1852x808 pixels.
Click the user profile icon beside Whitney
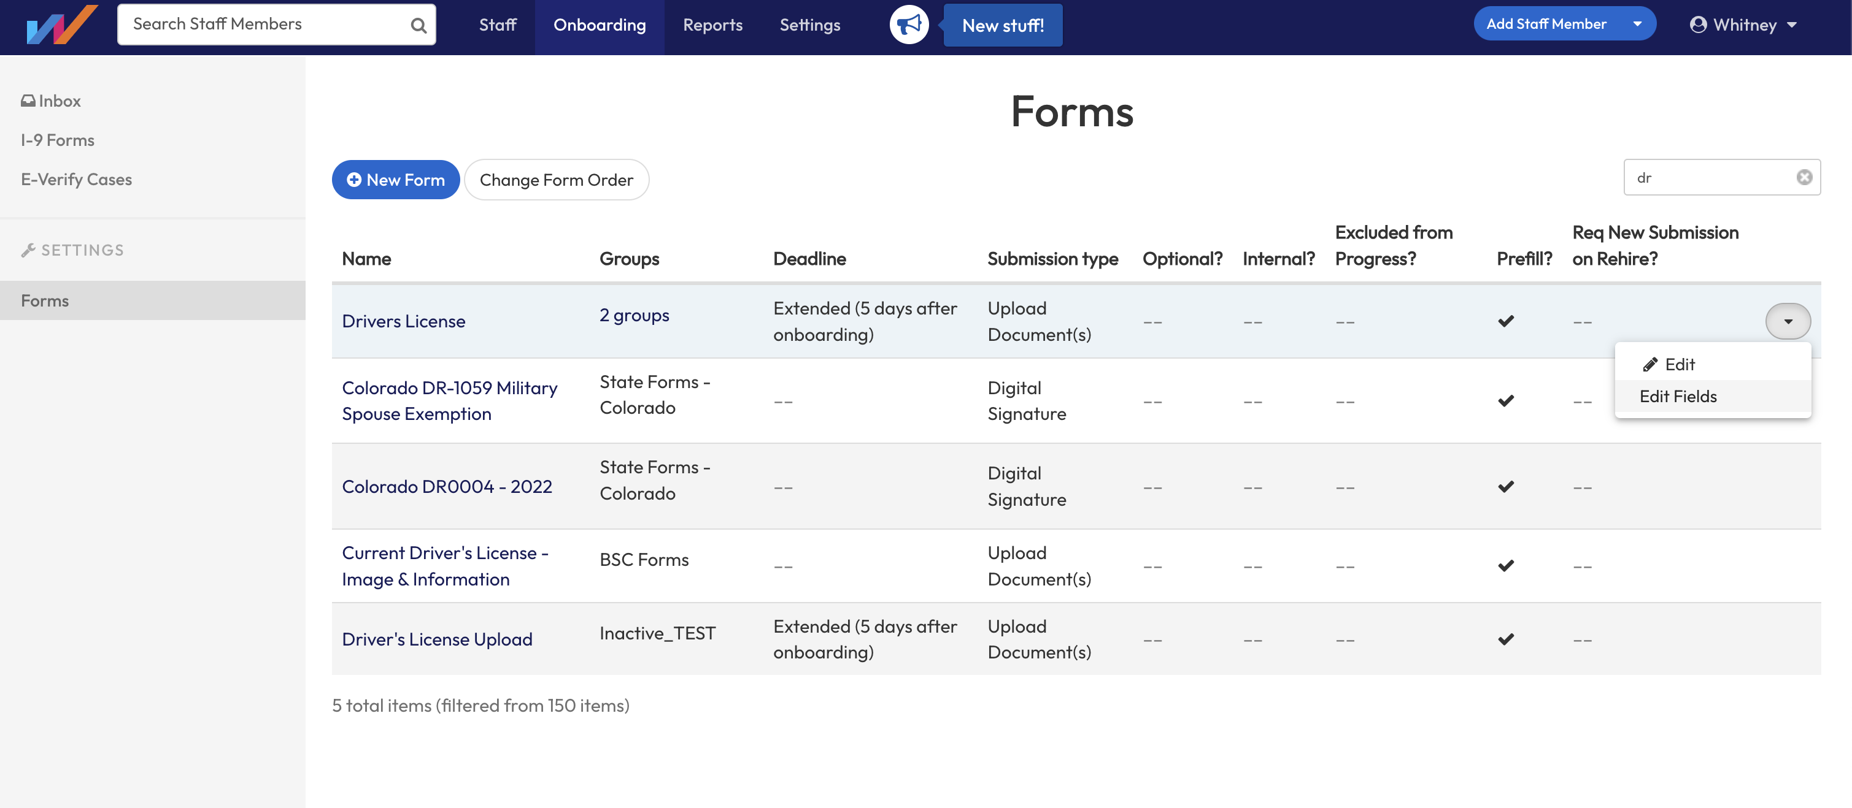click(1697, 25)
